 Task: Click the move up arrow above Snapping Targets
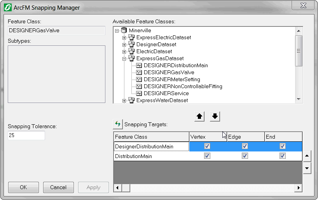[199, 117]
